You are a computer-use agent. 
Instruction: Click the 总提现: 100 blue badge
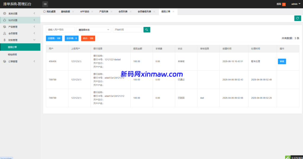click(x=54, y=38)
